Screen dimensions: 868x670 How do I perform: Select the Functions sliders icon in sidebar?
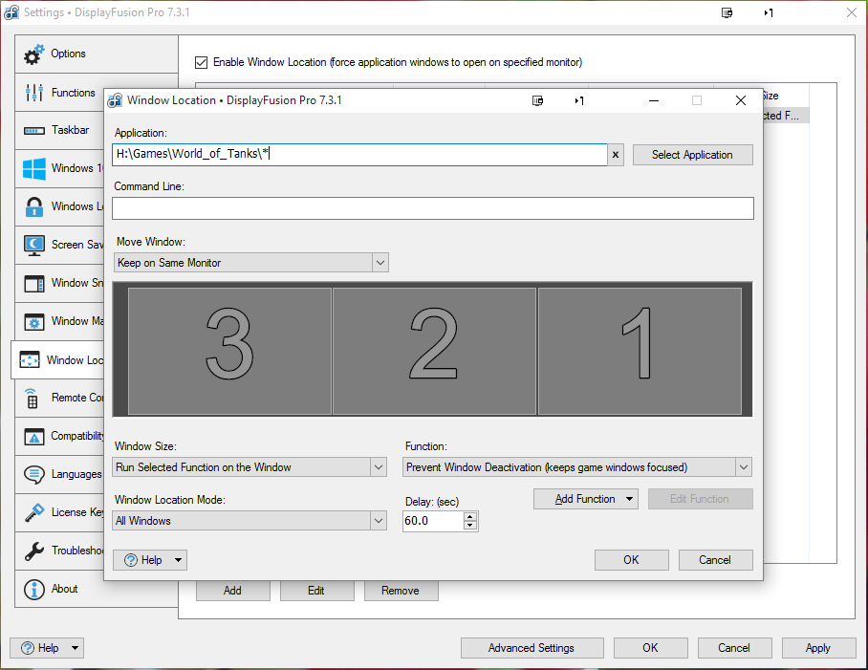[33, 93]
